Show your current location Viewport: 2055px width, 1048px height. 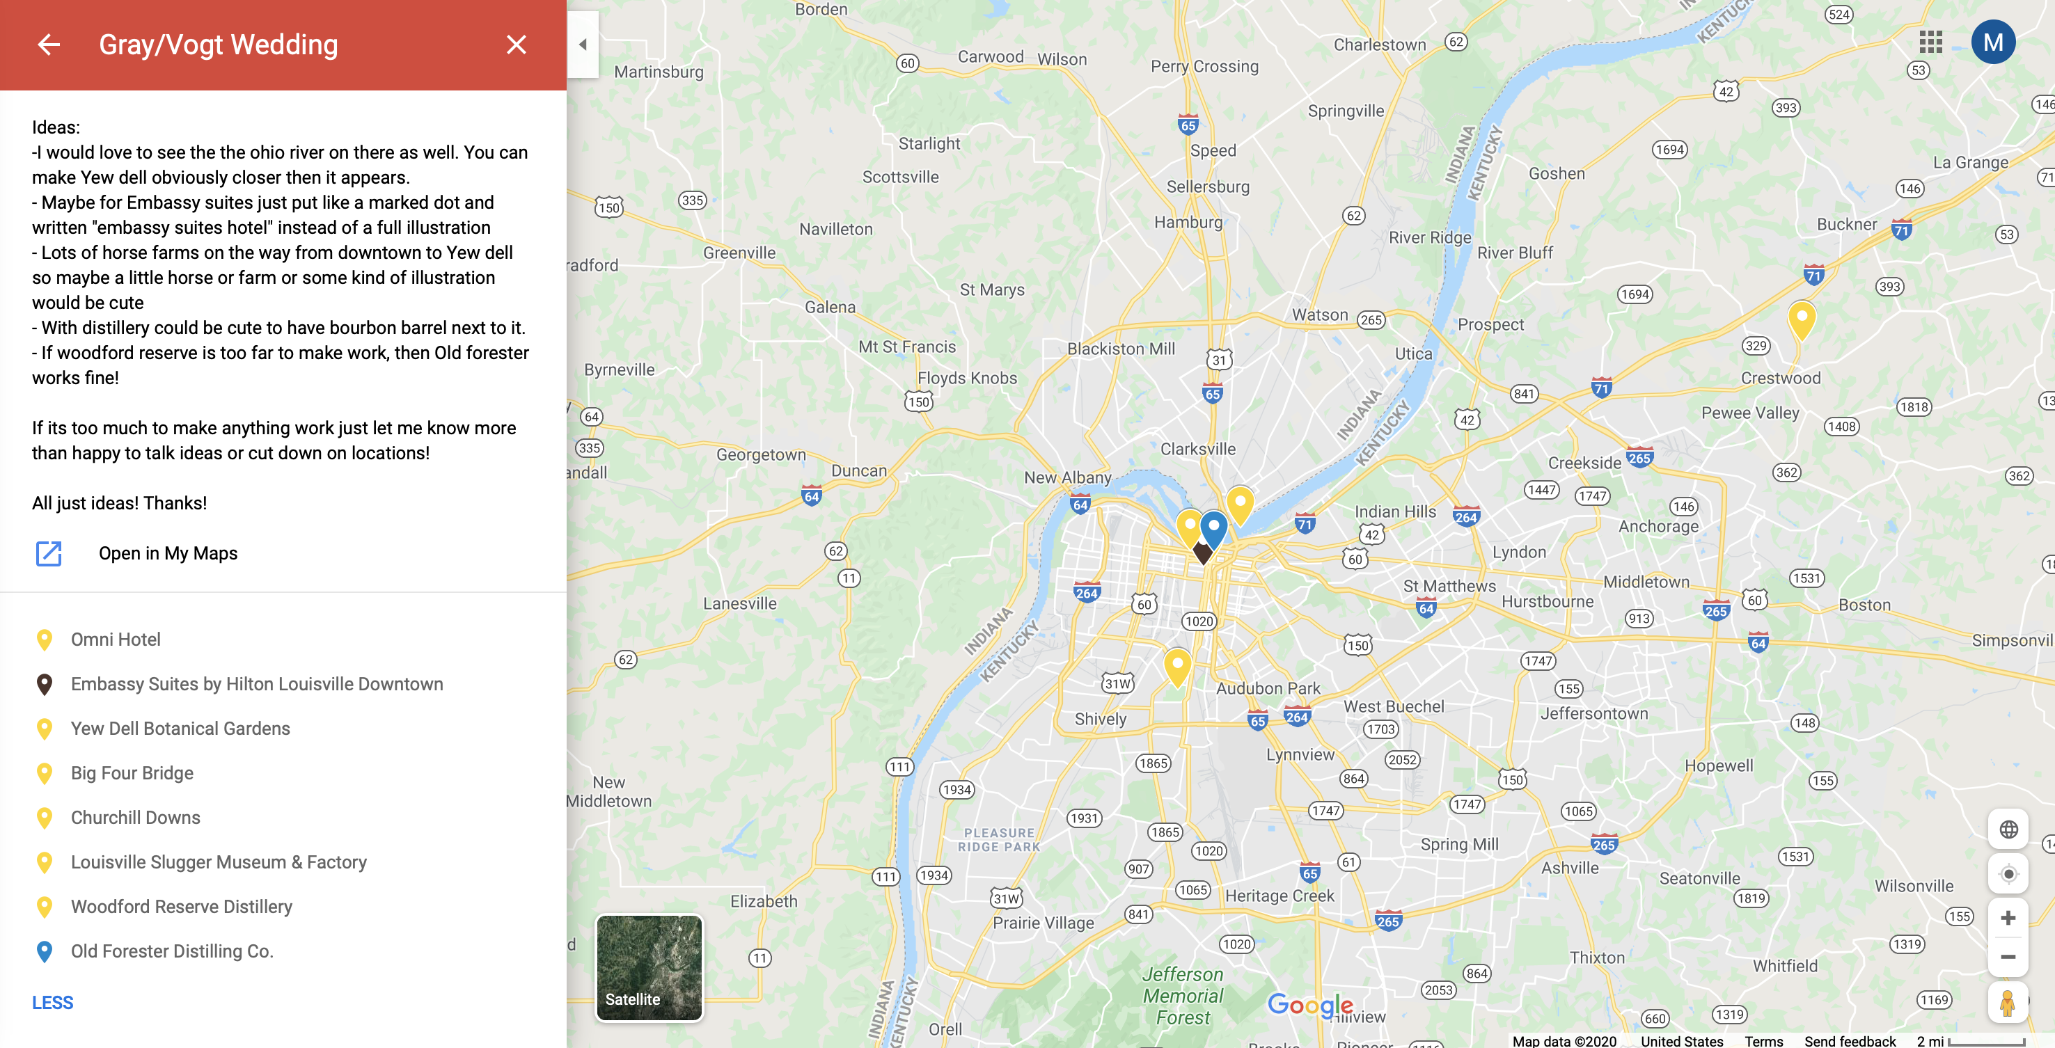point(2008,874)
